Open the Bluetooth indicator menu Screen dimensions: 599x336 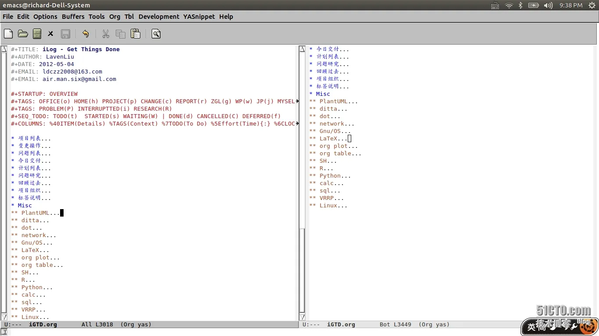(521, 5)
